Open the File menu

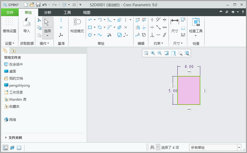pos(10,12)
